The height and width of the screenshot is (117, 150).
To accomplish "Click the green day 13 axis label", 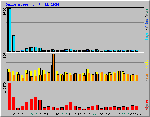I will [x=62, y=114].
